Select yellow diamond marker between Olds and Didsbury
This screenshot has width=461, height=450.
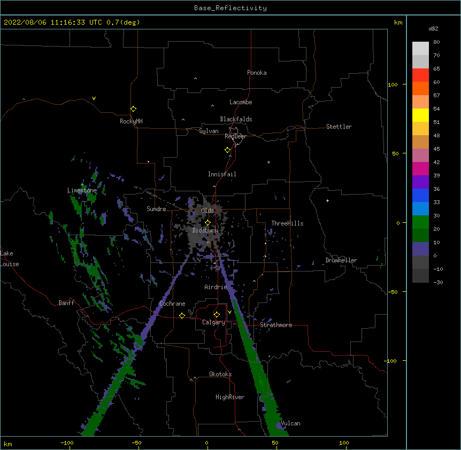click(208, 223)
